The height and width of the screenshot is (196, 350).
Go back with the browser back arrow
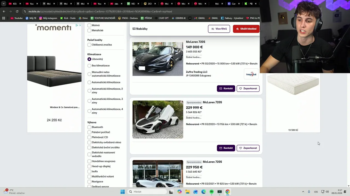point(4,11)
